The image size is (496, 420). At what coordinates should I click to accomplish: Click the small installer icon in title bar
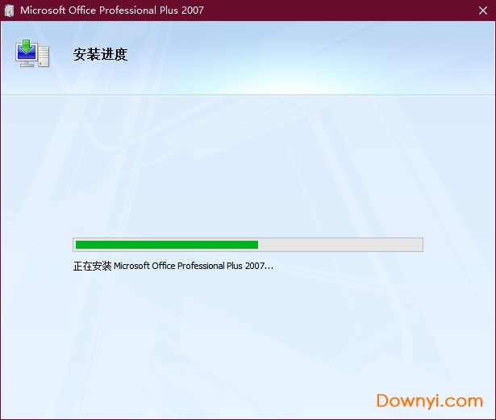pos(9,10)
